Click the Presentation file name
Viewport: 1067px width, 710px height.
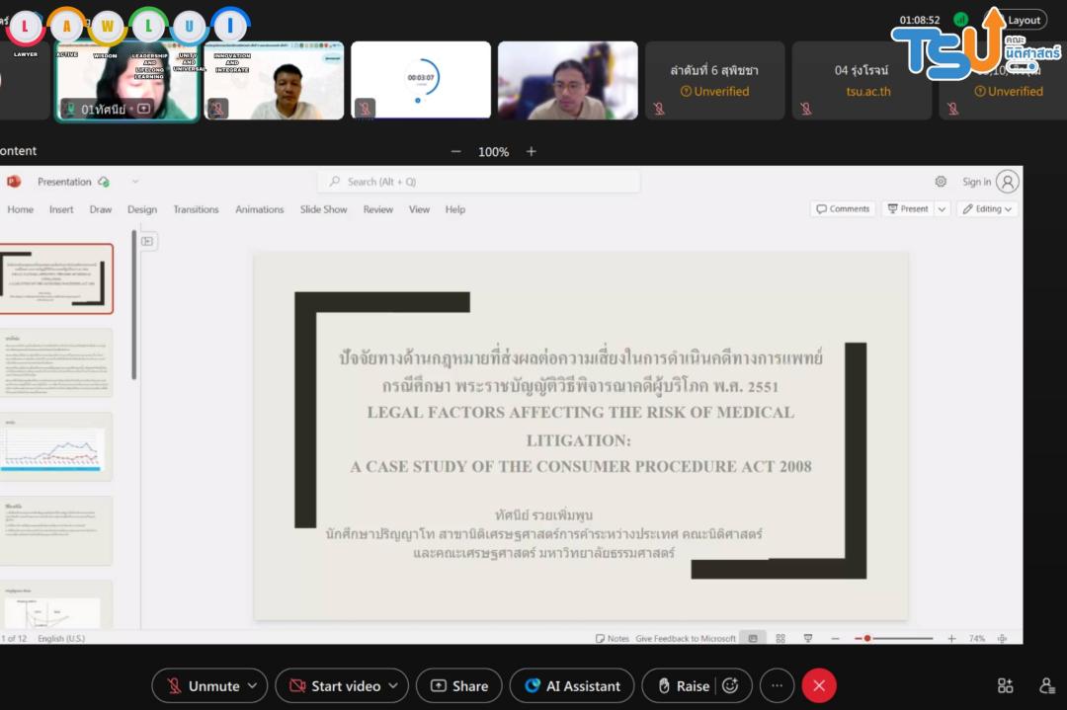point(64,182)
